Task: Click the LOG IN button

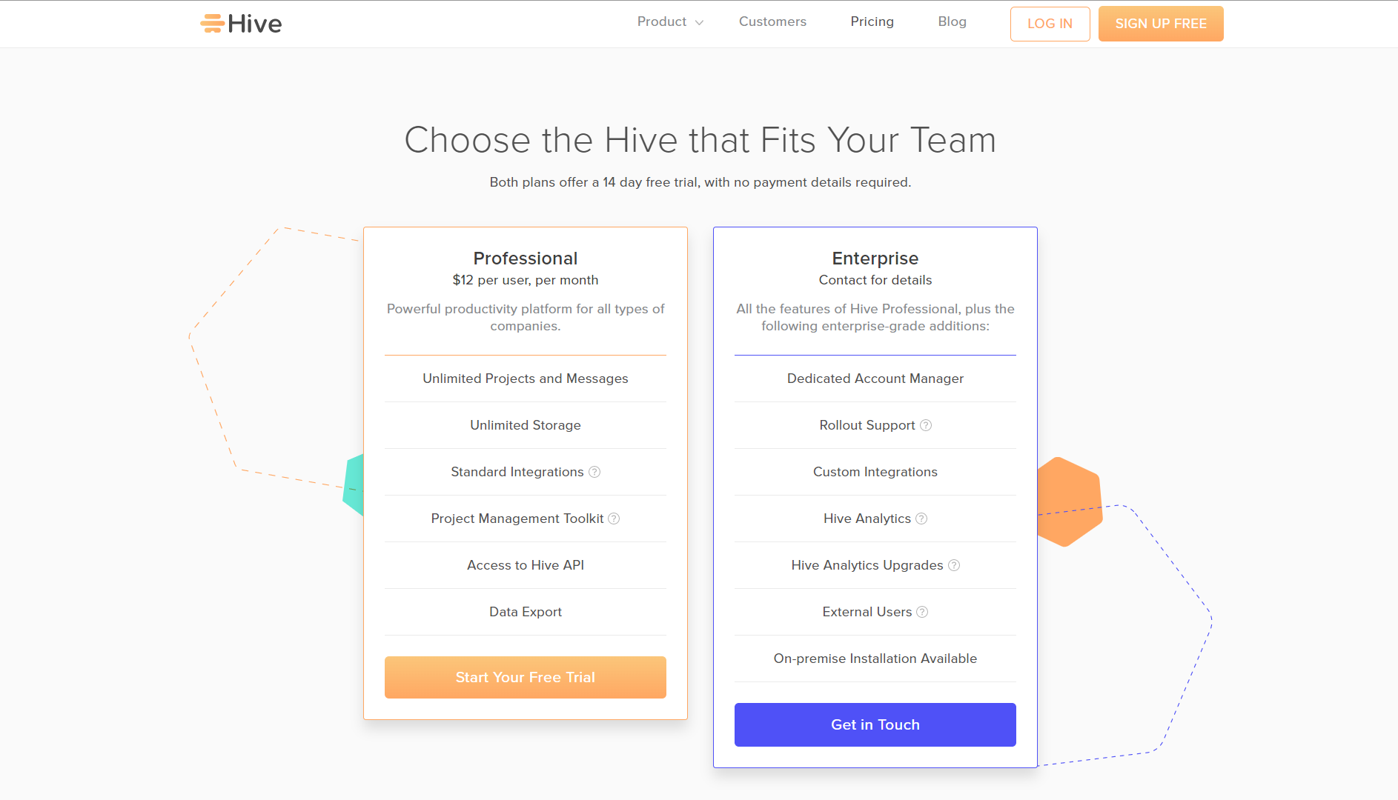Action: (1050, 24)
